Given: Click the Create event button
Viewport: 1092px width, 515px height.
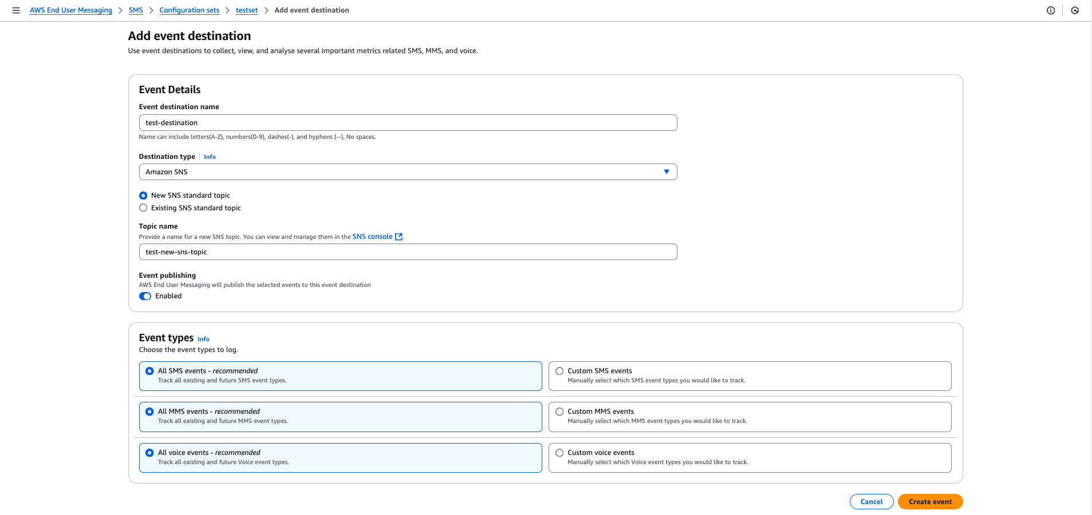Looking at the screenshot, I should coord(930,502).
